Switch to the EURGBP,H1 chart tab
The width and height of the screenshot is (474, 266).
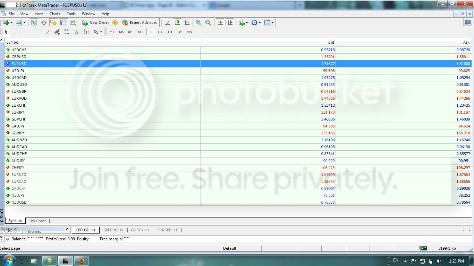167,230
